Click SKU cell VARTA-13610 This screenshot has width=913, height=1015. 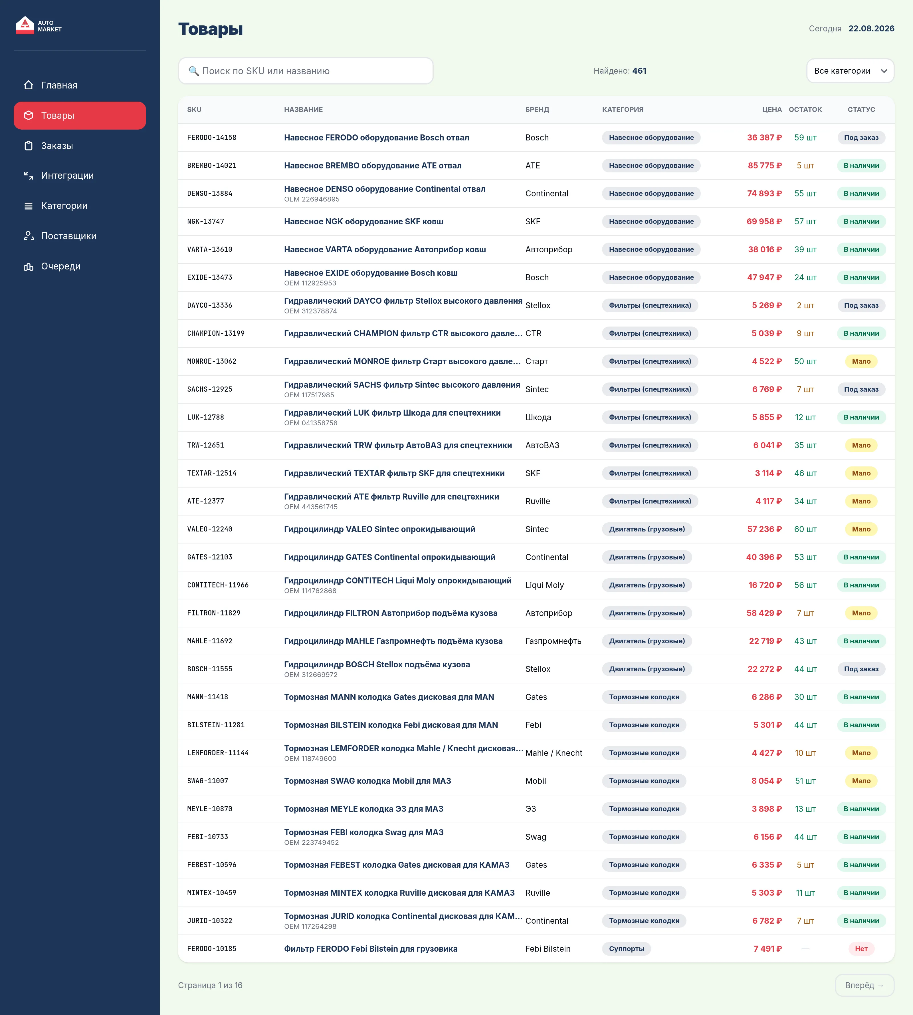coord(210,249)
